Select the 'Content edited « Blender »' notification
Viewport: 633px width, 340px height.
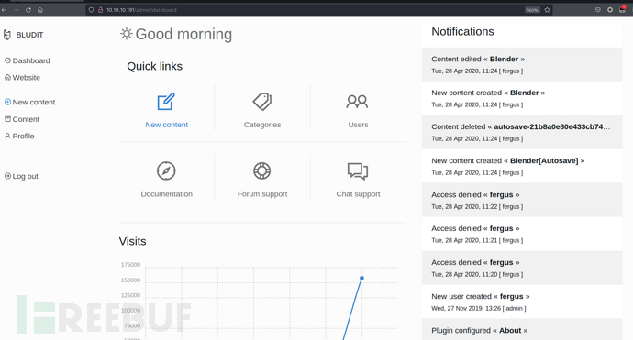coord(522,64)
